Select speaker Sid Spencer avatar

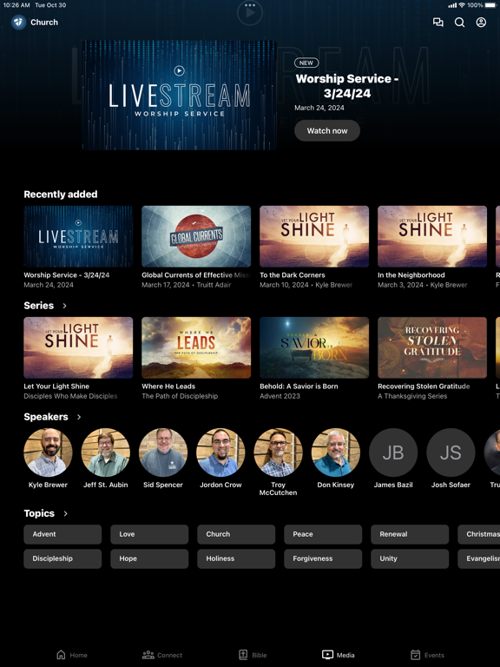pyautogui.click(x=163, y=452)
